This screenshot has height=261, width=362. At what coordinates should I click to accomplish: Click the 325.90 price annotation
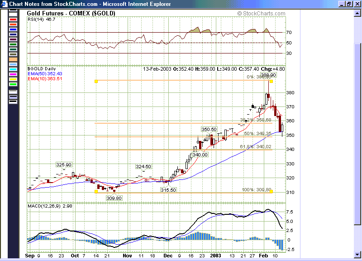tap(64, 164)
